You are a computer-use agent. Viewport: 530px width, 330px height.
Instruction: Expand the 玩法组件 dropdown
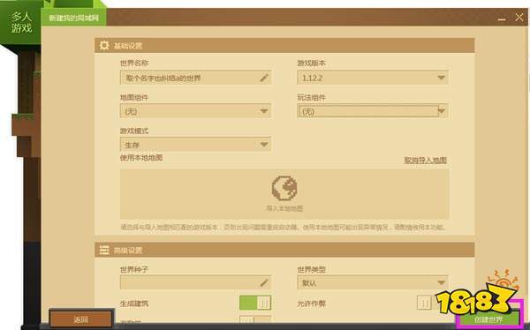[x=373, y=111]
